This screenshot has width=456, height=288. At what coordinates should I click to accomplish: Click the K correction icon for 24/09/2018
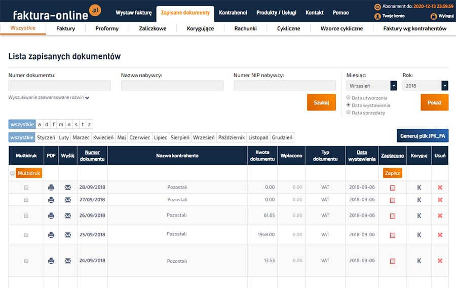(x=419, y=261)
